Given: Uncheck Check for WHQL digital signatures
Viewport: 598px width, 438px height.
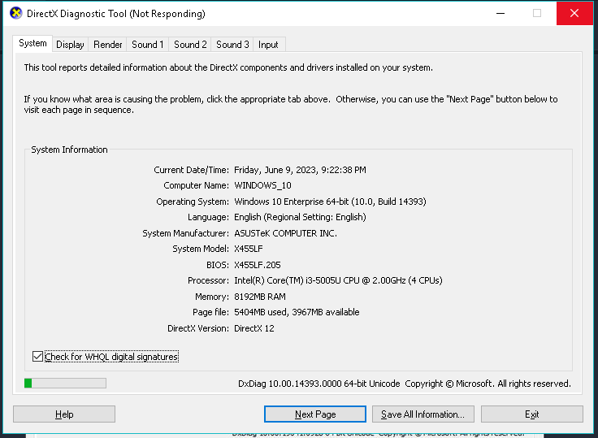Looking at the screenshot, I should (x=37, y=357).
